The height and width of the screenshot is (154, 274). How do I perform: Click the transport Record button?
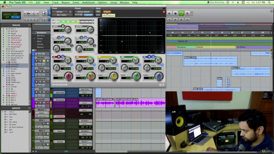[187, 13]
